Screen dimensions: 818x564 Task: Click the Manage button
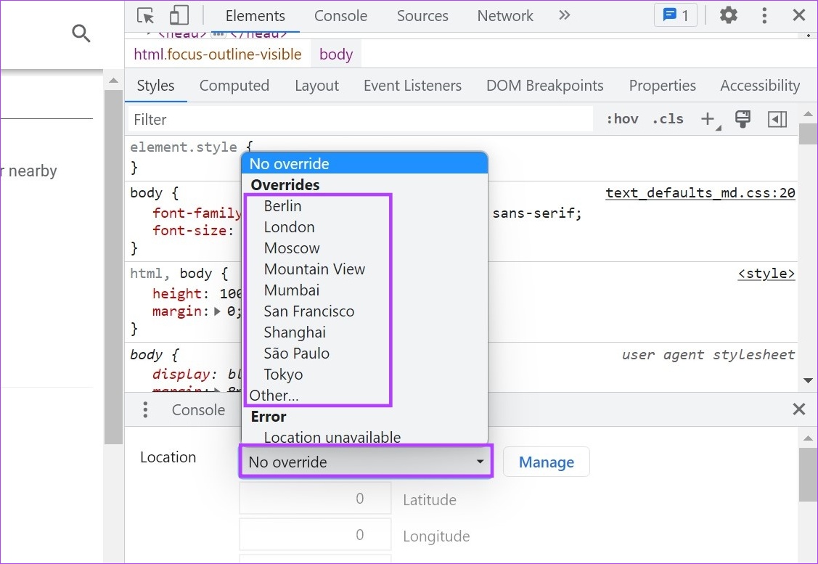click(x=546, y=462)
